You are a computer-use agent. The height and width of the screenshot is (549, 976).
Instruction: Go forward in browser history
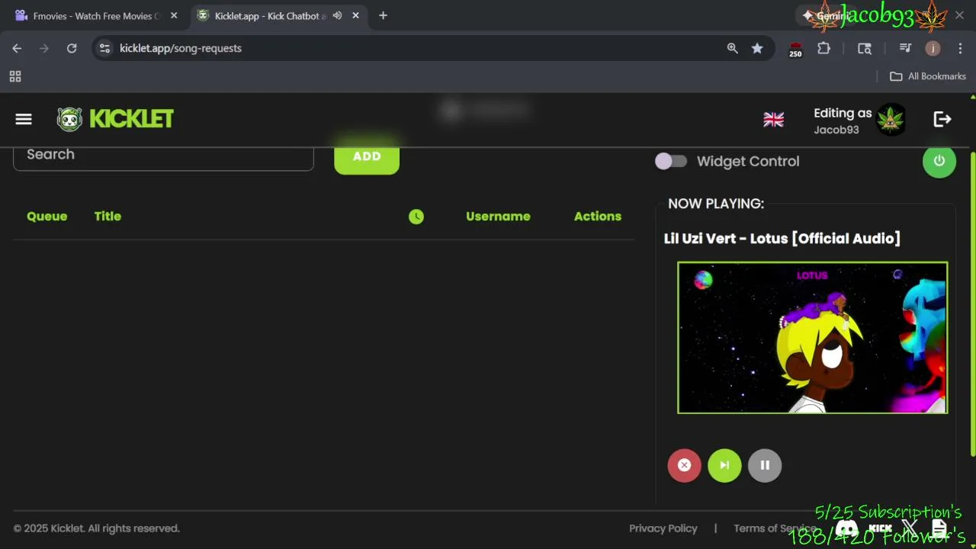(x=44, y=48)
